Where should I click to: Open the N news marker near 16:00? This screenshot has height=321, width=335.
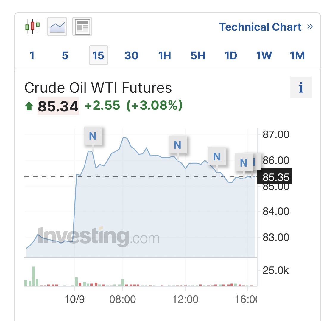tap(244, 162)
